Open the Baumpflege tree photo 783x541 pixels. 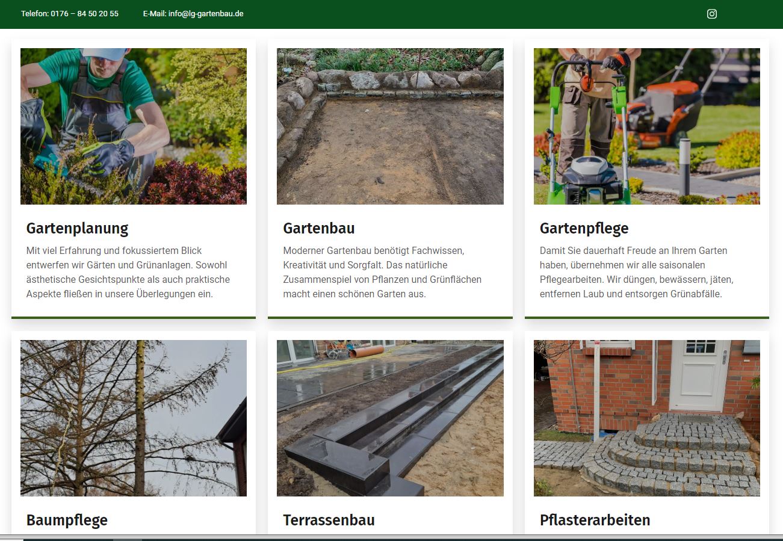coord(134,418)
